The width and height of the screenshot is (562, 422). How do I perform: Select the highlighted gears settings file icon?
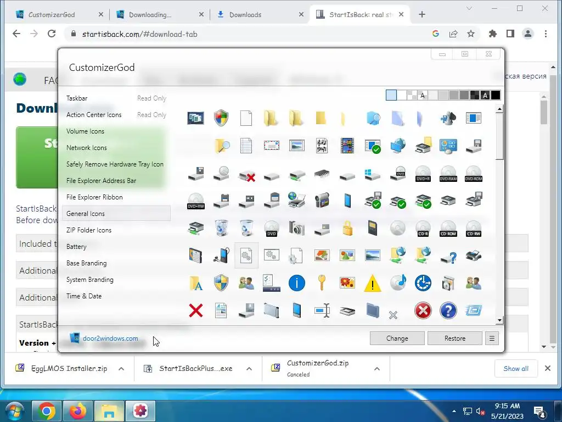pos(246,256)
